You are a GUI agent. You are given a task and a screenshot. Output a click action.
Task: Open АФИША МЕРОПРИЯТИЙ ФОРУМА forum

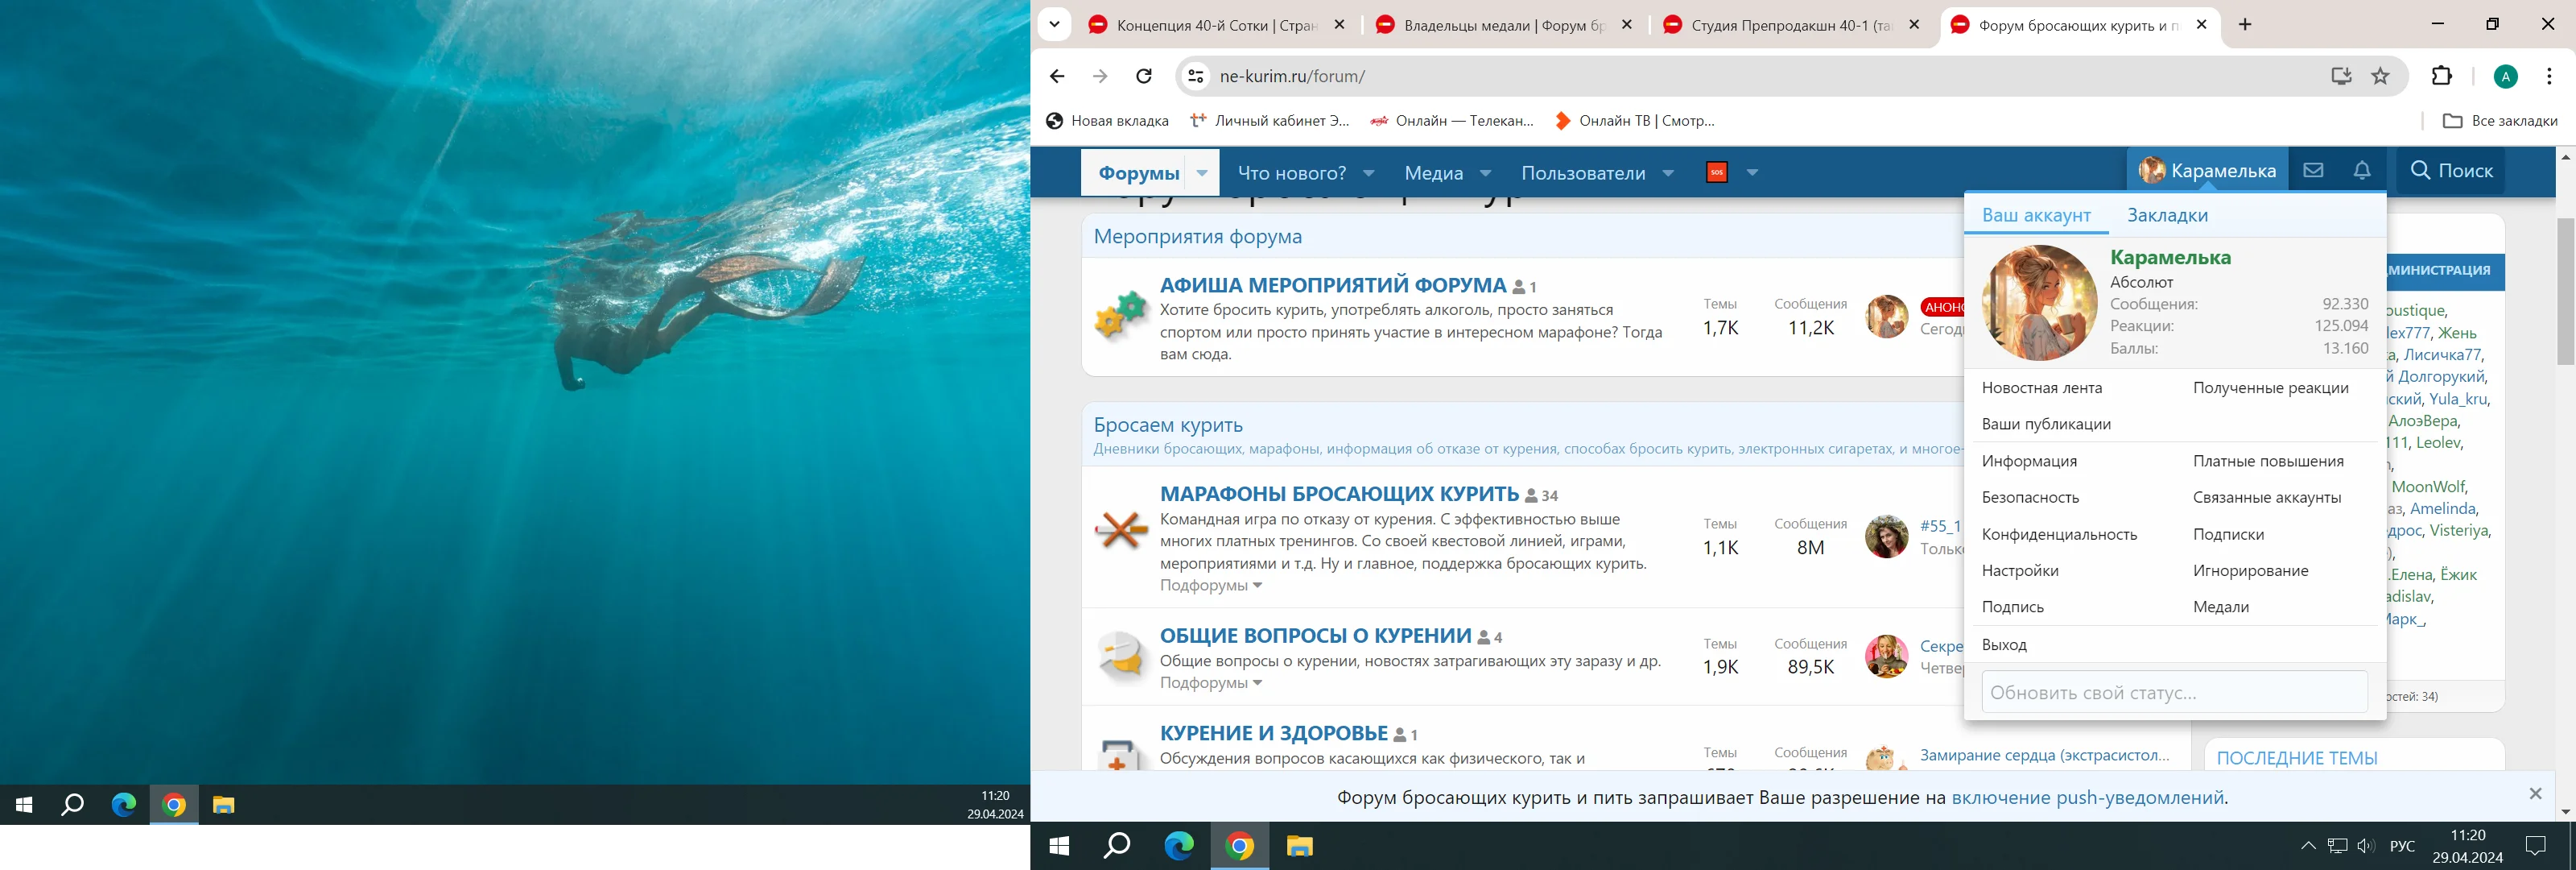tap(1332, 285)
